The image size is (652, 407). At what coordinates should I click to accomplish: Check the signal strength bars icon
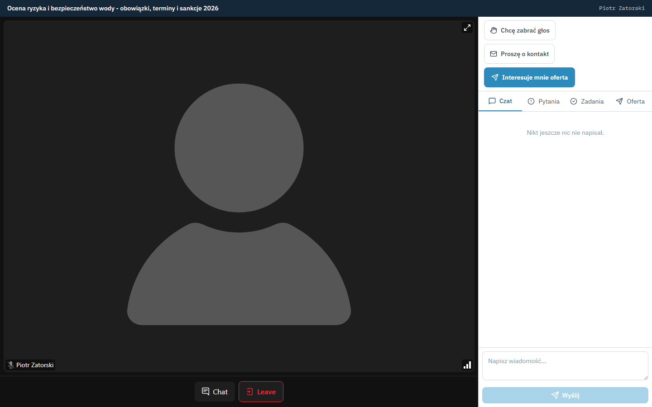(467, 365)
